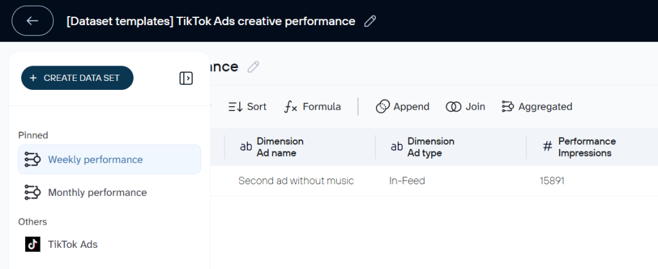Collapse the sidebar panel
The height and width of the screenshot is (269, 658).
186,78
